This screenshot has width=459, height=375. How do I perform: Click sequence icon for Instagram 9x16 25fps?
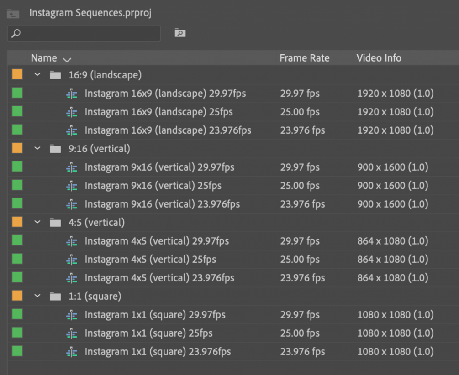pos(72,186)
